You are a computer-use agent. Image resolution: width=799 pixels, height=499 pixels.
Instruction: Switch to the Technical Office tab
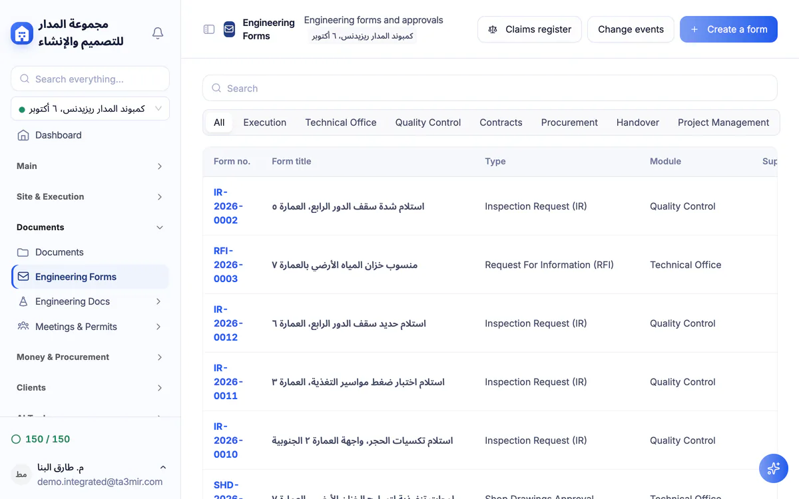(341, 122)
